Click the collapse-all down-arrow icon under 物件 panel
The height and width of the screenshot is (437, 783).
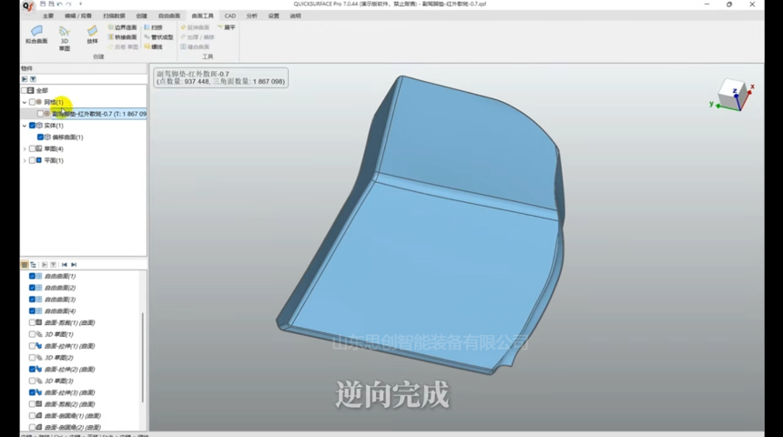[x=33, y=79]
